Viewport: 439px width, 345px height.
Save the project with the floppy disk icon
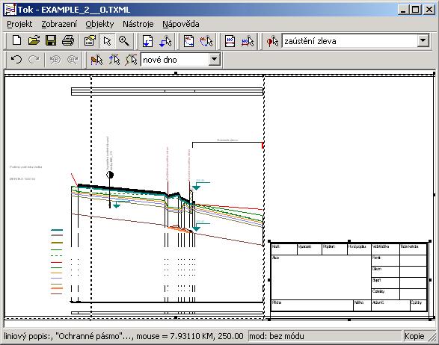click(51, 41)
